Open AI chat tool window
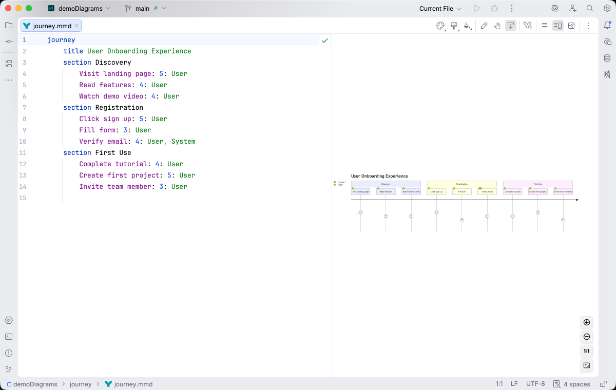 [607, 42]
